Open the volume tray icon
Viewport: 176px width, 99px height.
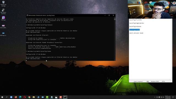pyautogui.click(x=163, y=97)
